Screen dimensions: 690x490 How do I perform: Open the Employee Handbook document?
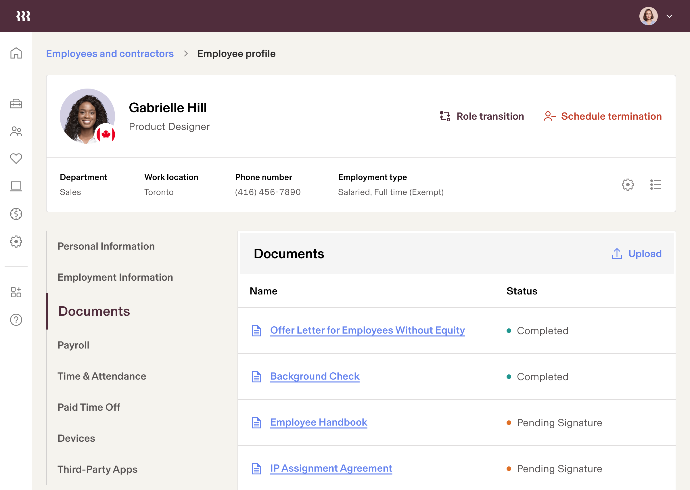(319, 422)
